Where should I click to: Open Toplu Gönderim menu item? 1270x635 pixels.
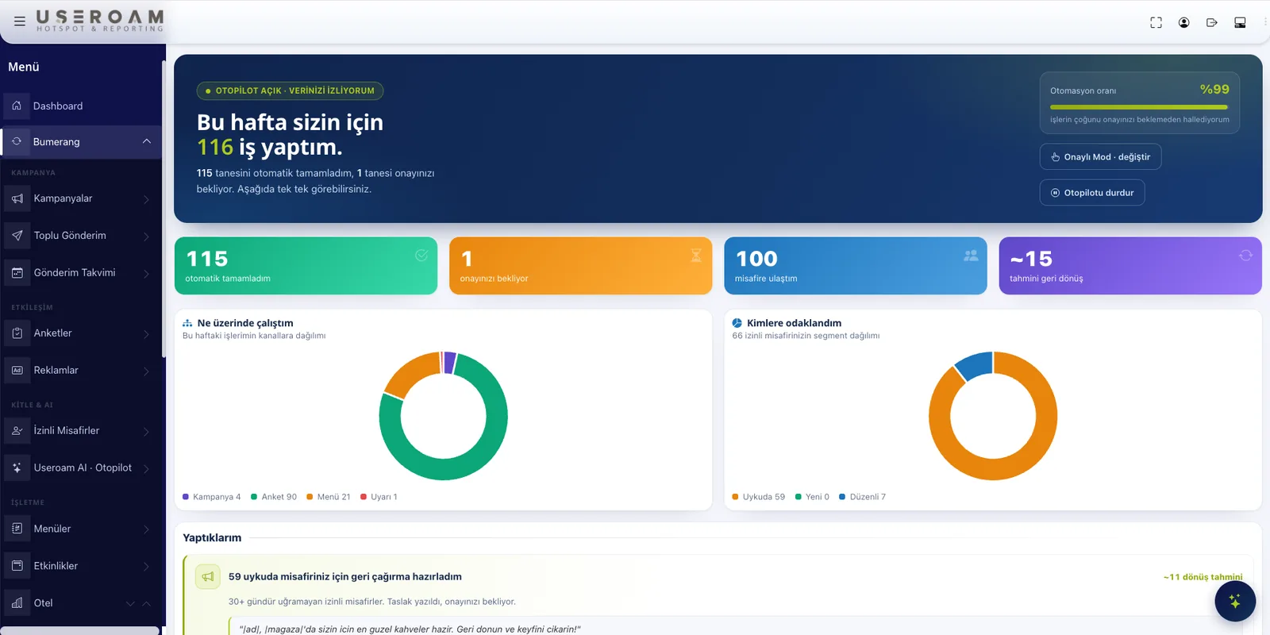coord(81,236)
